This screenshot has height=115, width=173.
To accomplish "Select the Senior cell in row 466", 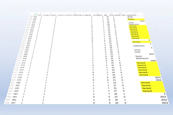I will [137, 50].
